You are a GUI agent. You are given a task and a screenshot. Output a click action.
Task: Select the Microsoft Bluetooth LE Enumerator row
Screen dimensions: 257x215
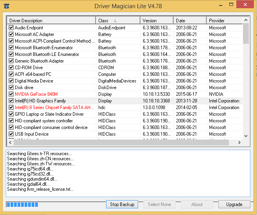click(x=125, y=54)
